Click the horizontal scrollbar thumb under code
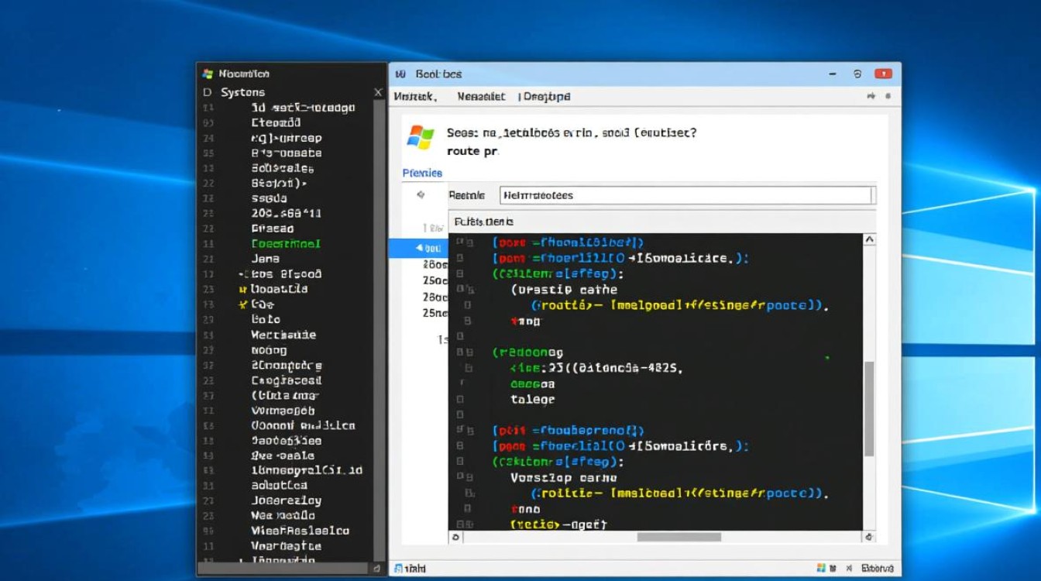Screen dimensions: 1041x581 [x=679, y=537]
